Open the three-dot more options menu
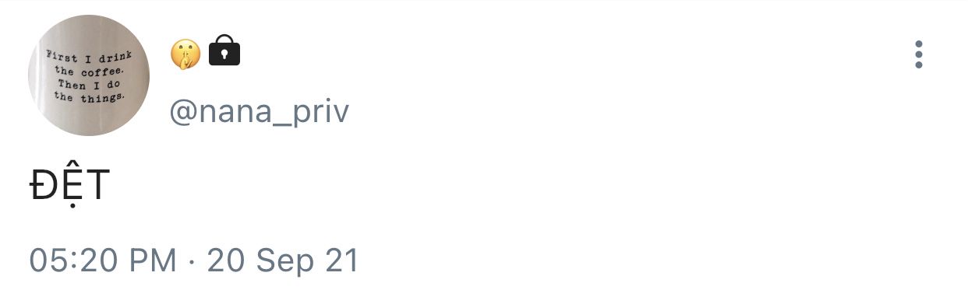The width and height of the screenshot is (968, 297). (x=920, y=54)
